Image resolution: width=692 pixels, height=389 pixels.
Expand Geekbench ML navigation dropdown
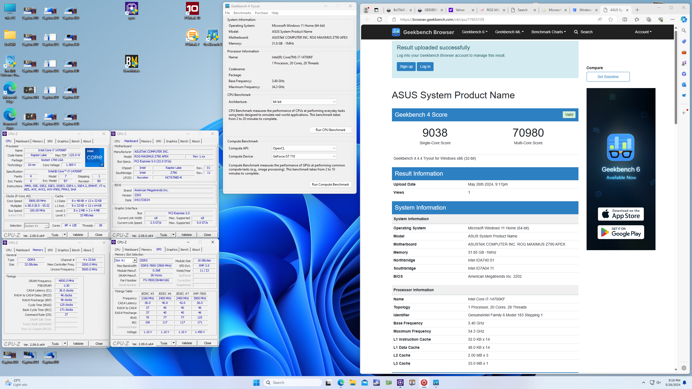pyautogui.click(x=509, y=32)
